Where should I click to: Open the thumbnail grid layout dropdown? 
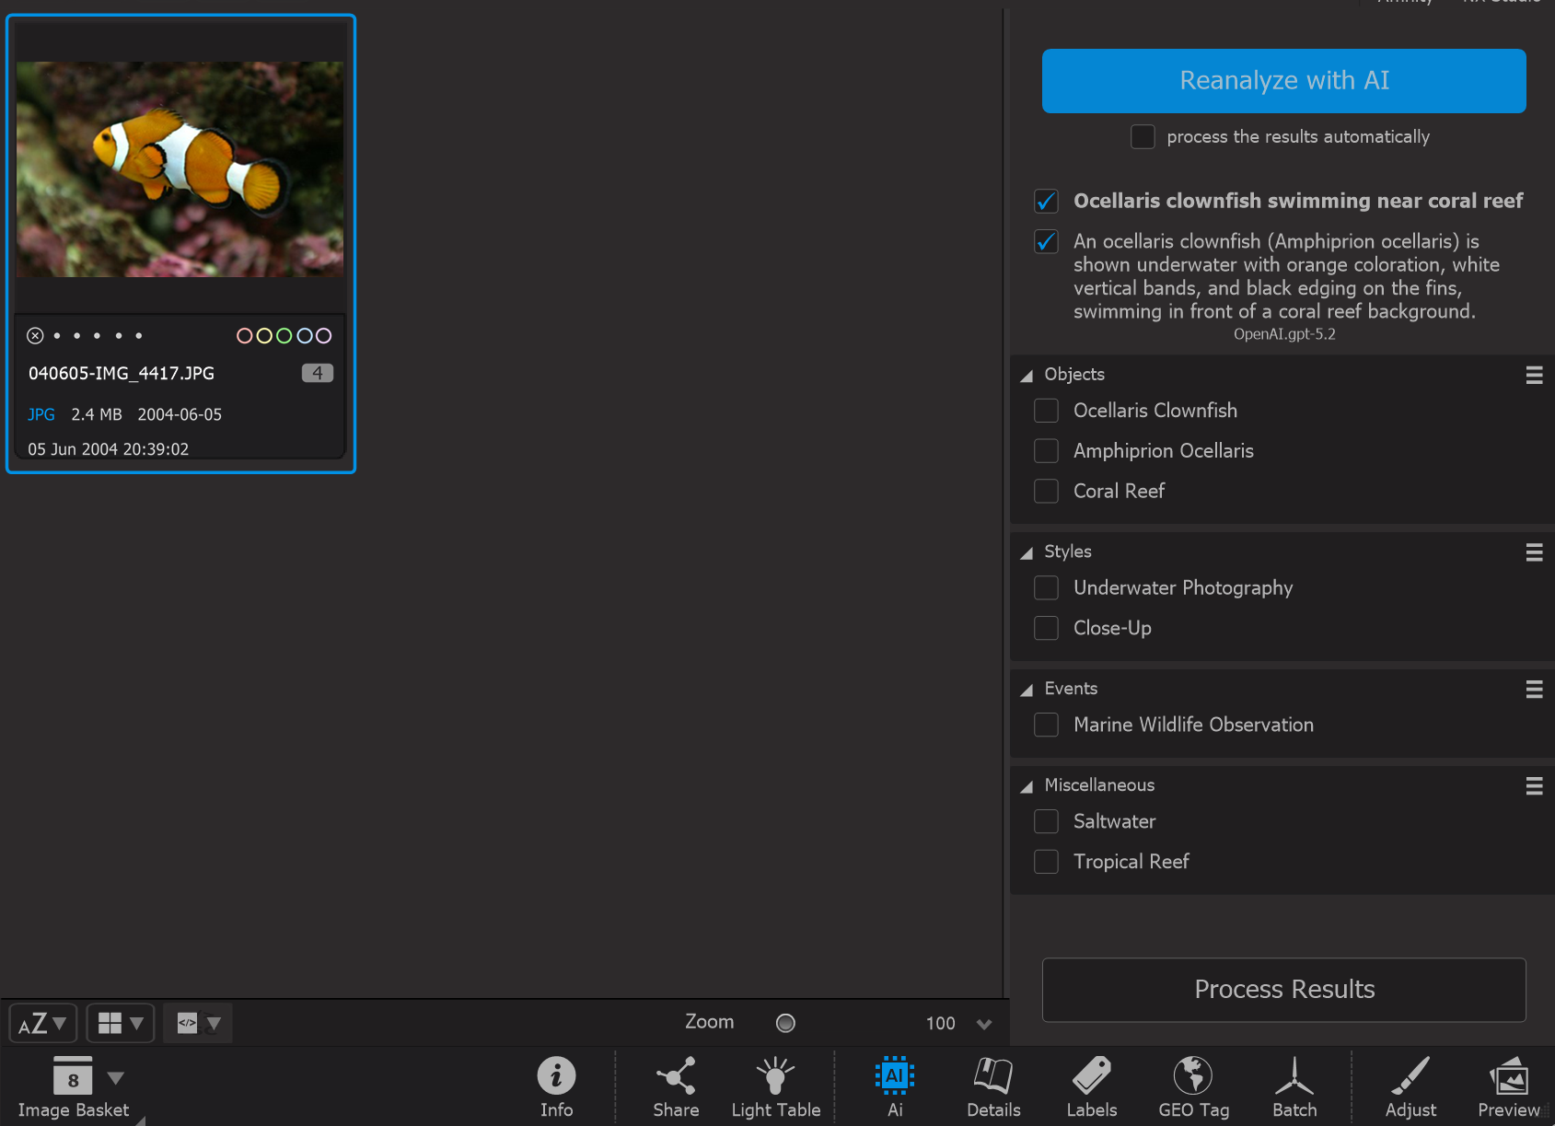121,1023
